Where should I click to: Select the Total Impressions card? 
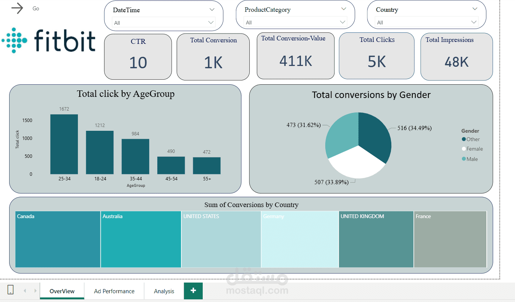click(457, 56)
